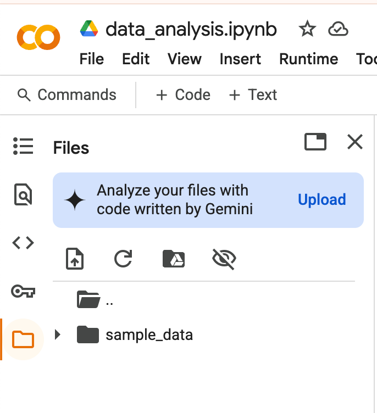Screen dimensions: 377x413
Task: Open the Code snippets sidebar icon
Action: (x=23, y=243)
